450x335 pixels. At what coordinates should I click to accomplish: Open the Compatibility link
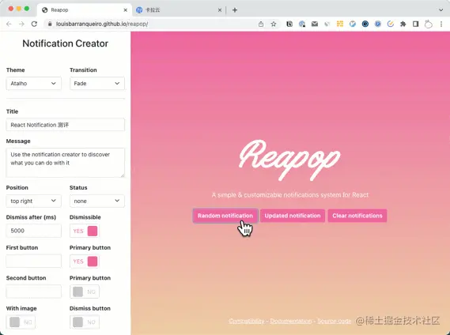247,321
